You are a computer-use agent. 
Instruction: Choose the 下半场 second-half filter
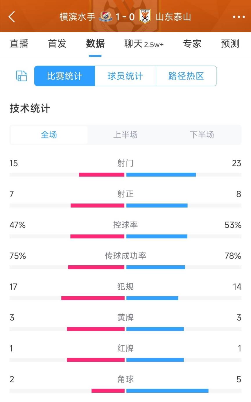(x=202, y=135)
